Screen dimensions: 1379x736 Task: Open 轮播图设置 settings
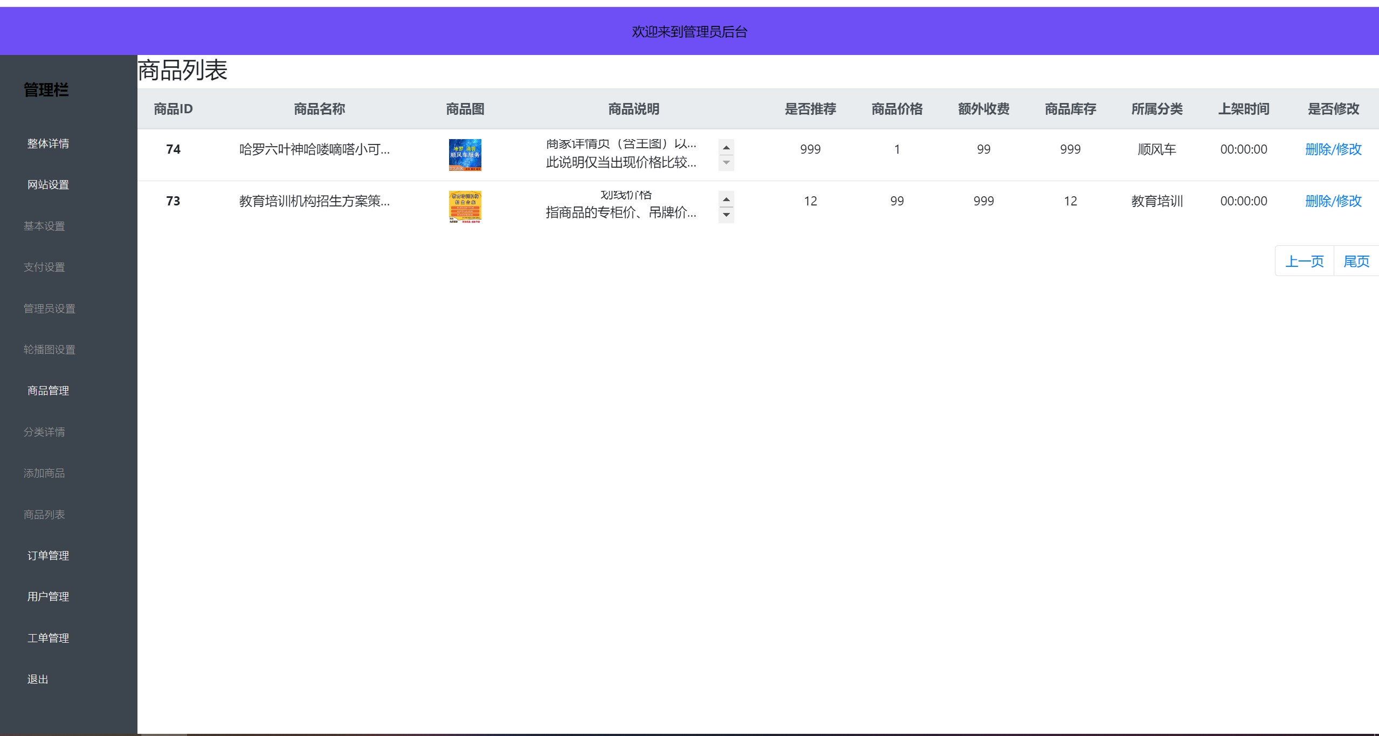[x=50, y=349]
